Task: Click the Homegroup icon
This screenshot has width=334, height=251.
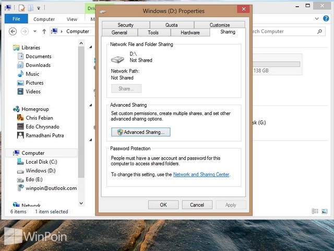Action: click(16, 109)
